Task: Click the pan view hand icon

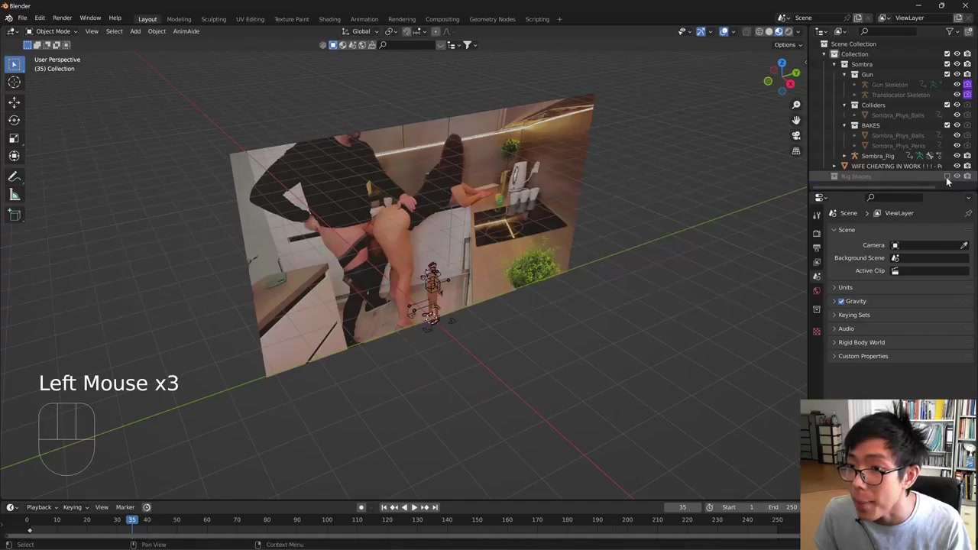Action: point(795,120)
